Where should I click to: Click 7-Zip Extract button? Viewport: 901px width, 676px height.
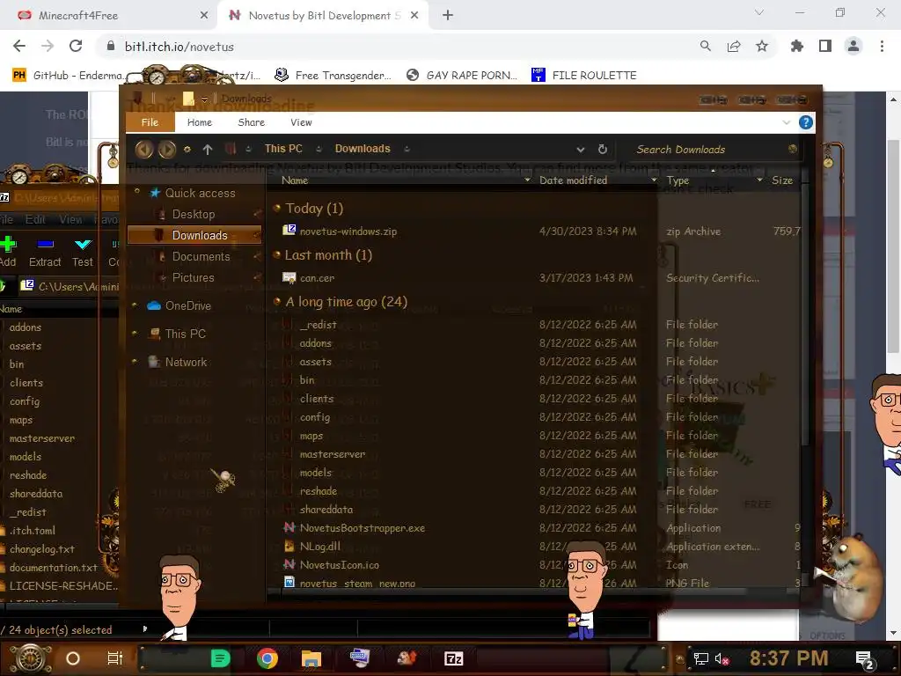pyautogui.click(x=45, y=252)
